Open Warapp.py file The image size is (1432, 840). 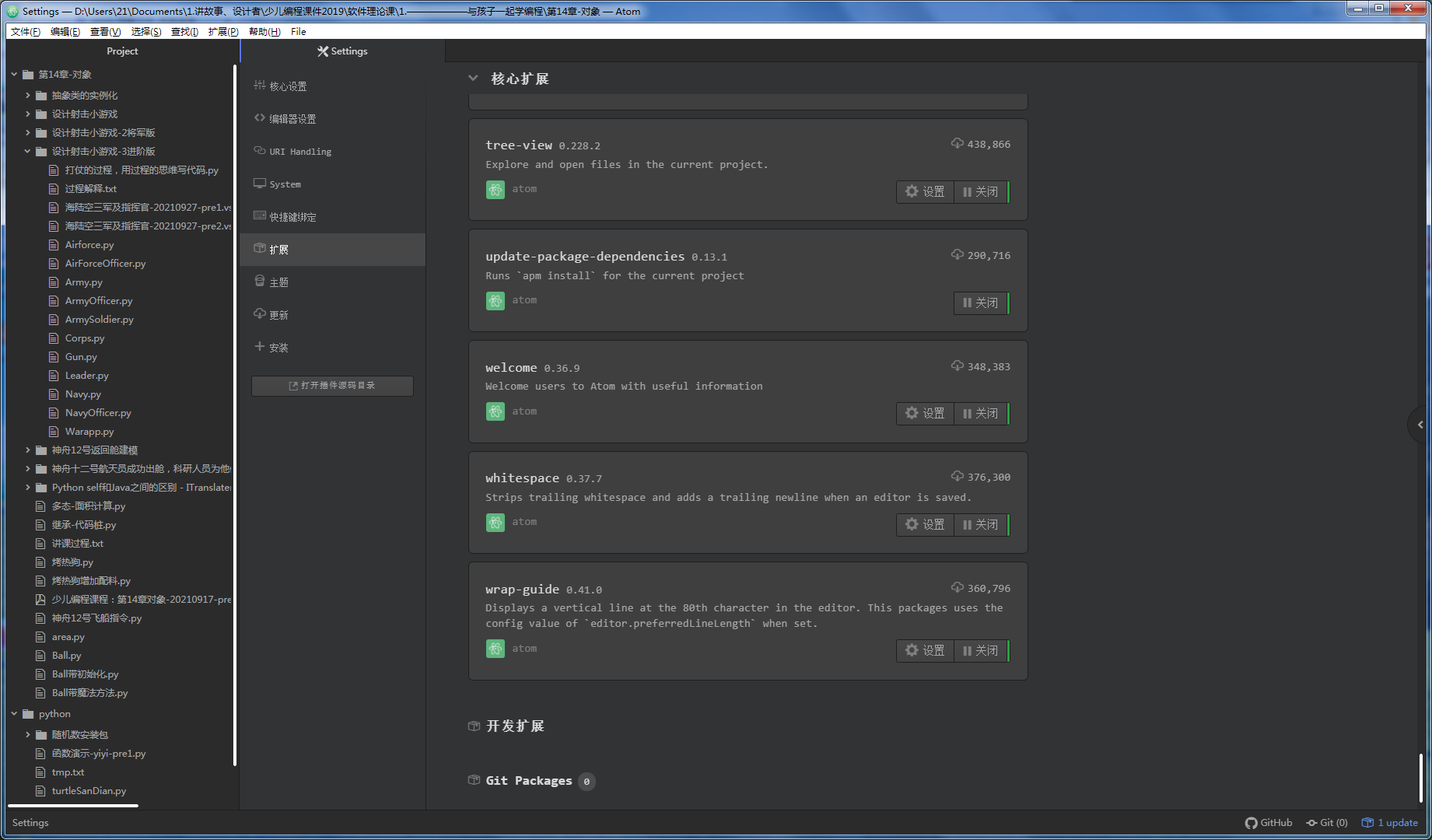[x=89, y=432]
